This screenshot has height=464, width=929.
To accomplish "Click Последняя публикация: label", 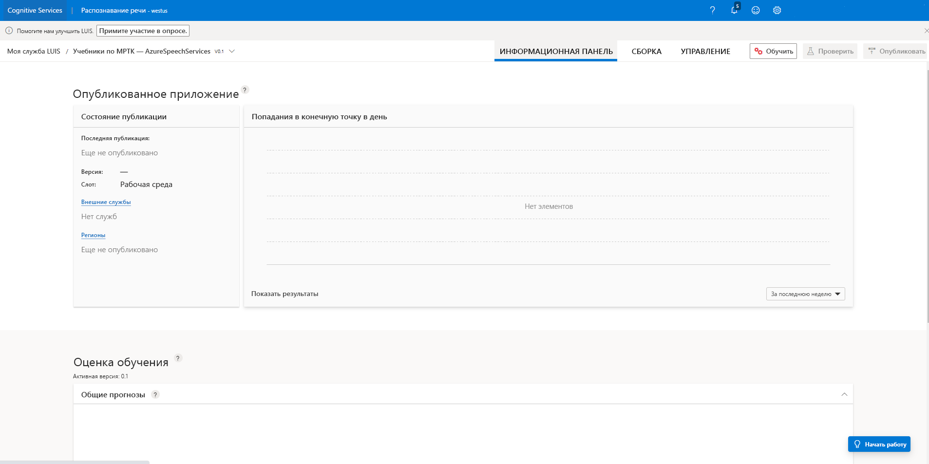I will (x=115, y=138).
